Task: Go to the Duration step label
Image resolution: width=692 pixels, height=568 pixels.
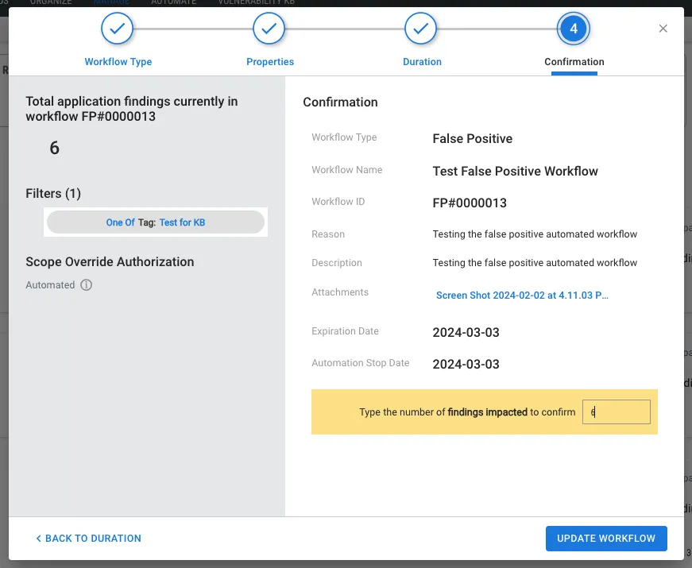Action: 423,62
